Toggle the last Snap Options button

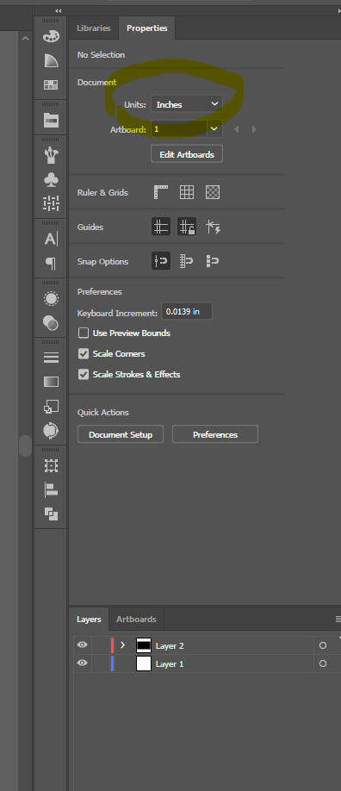pos(213,261)
